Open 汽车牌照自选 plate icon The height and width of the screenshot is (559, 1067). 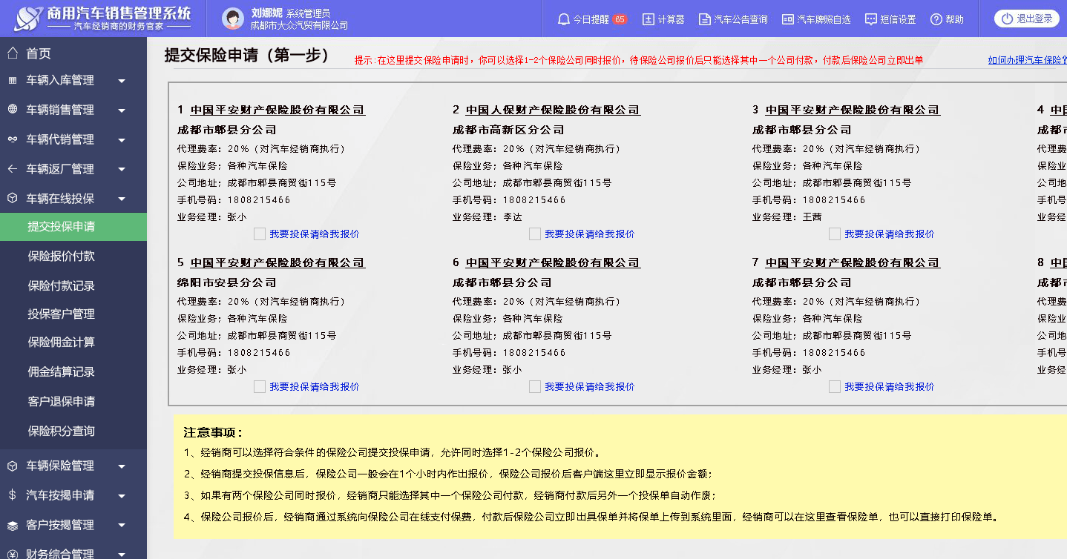click(788, 19)
